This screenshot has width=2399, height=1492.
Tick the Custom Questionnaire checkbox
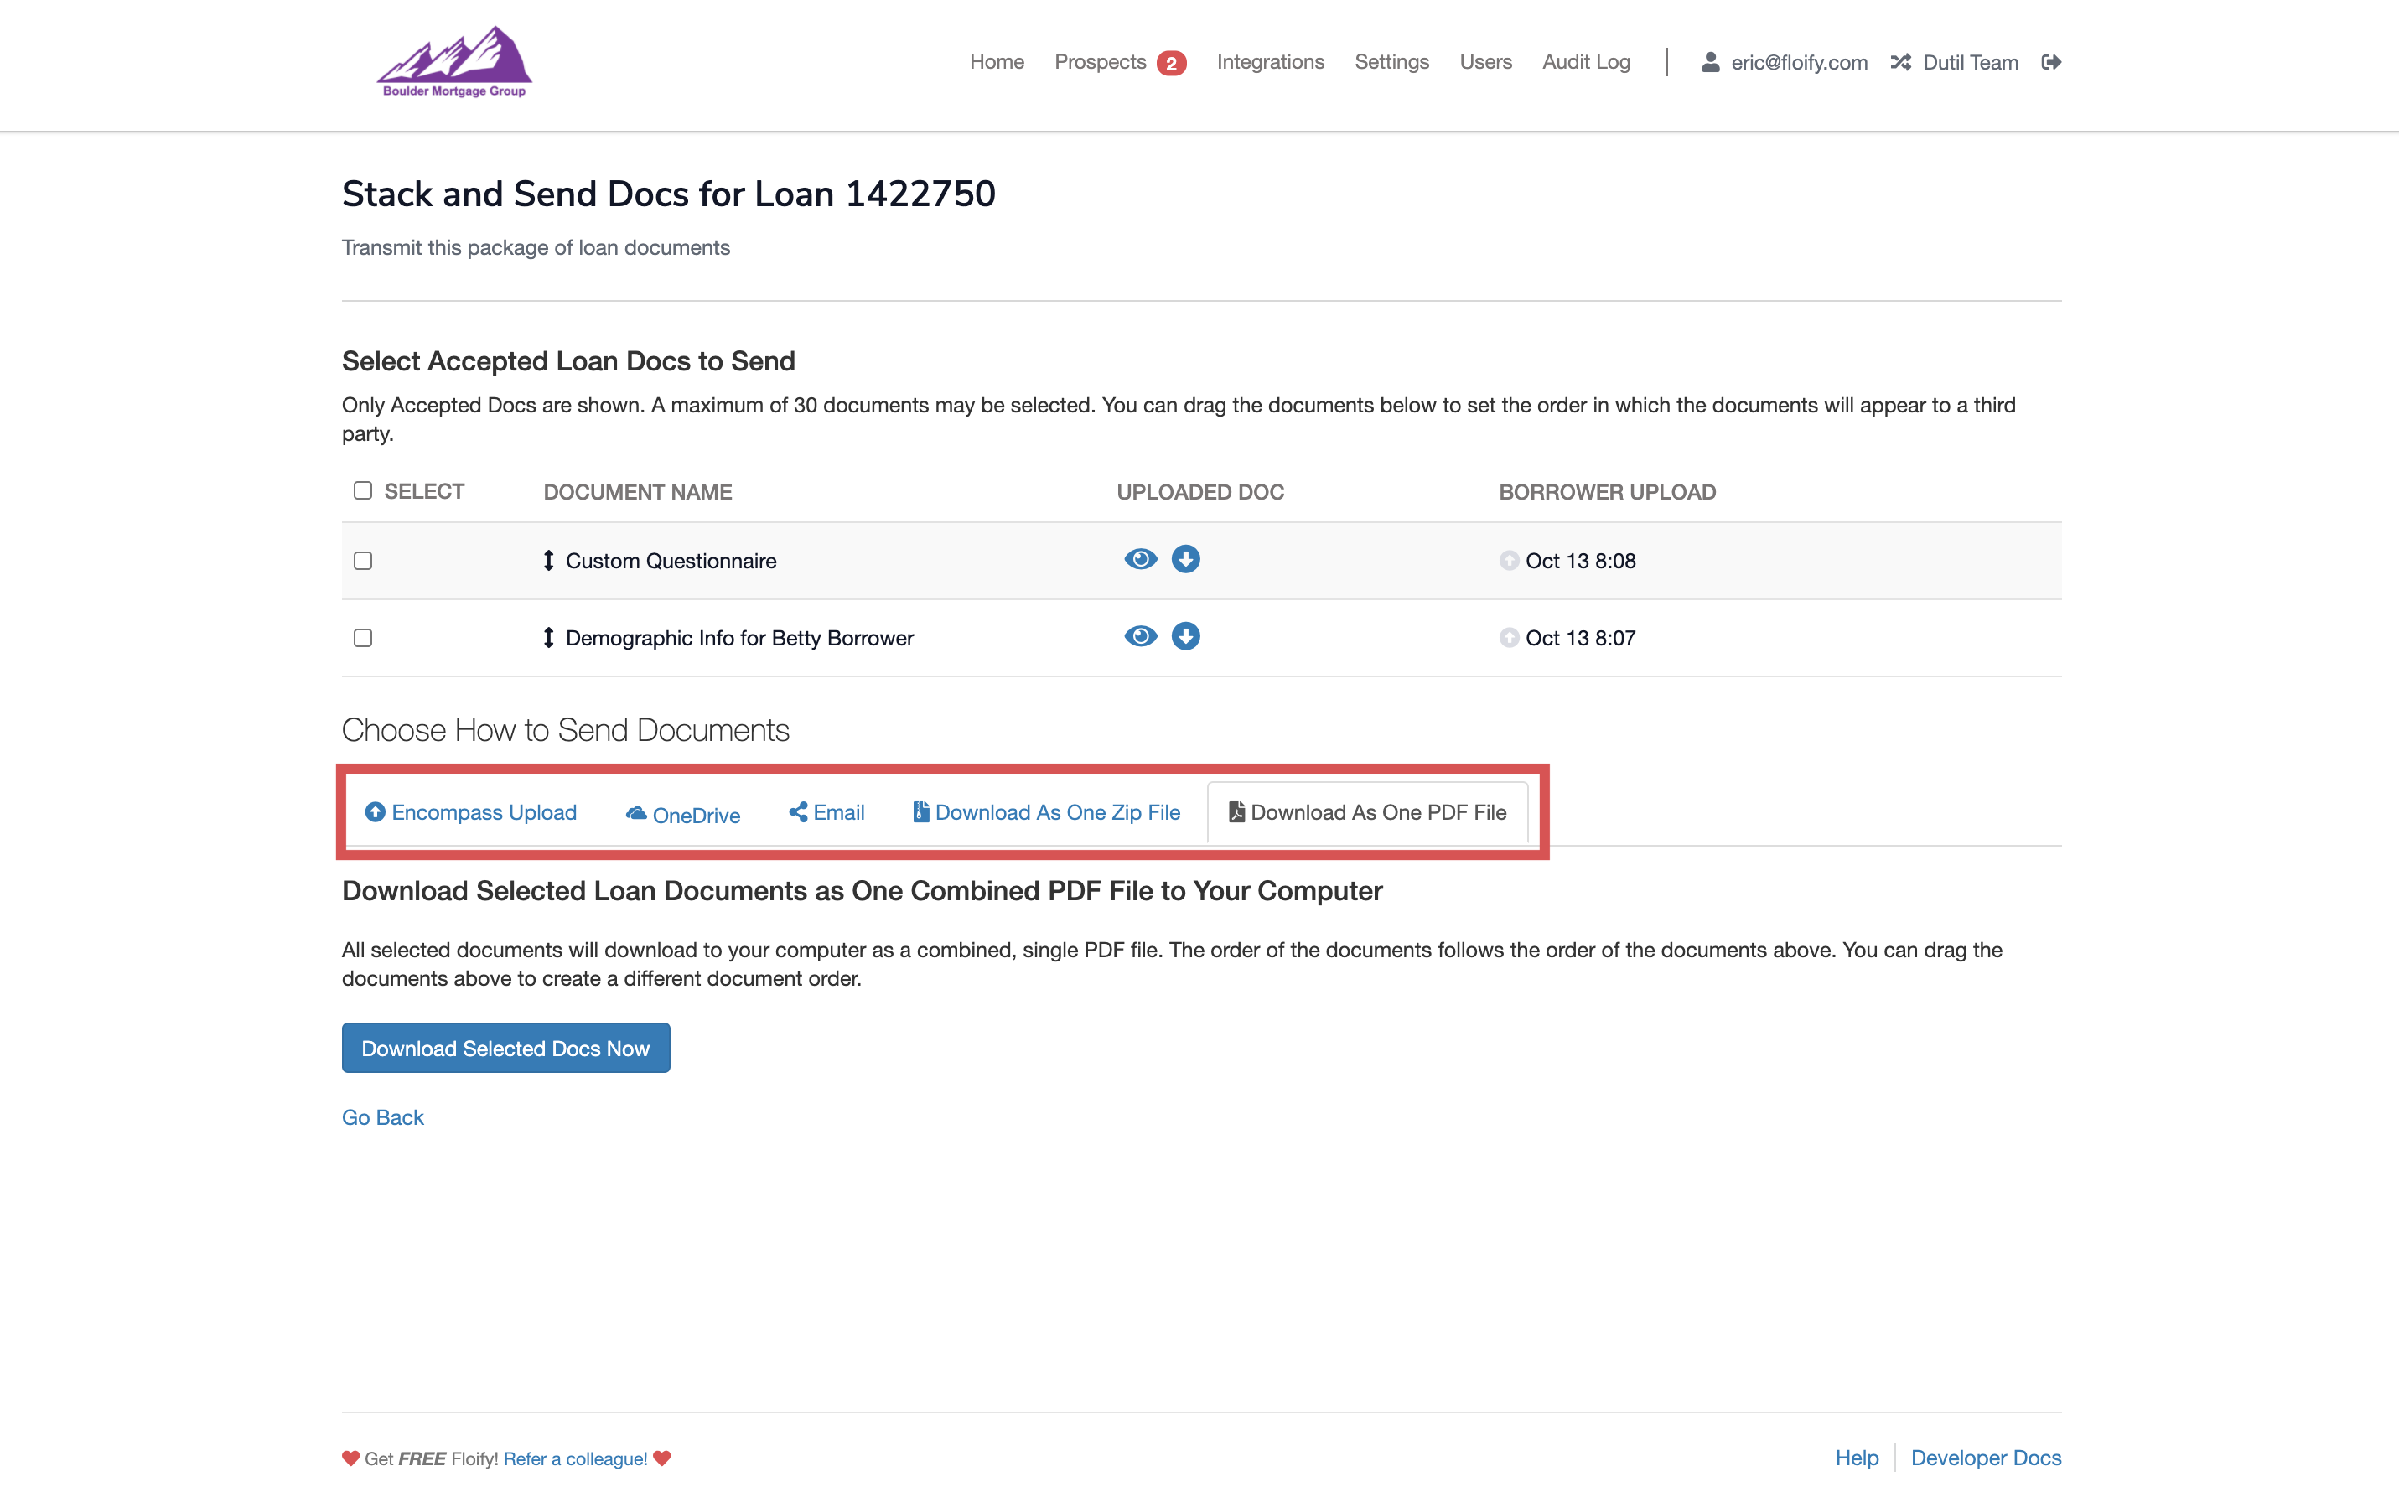pyautogui.click(x=363, y=561)
